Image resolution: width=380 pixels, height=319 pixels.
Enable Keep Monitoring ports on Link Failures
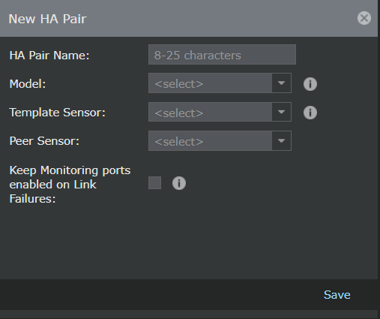coord(154,182)
